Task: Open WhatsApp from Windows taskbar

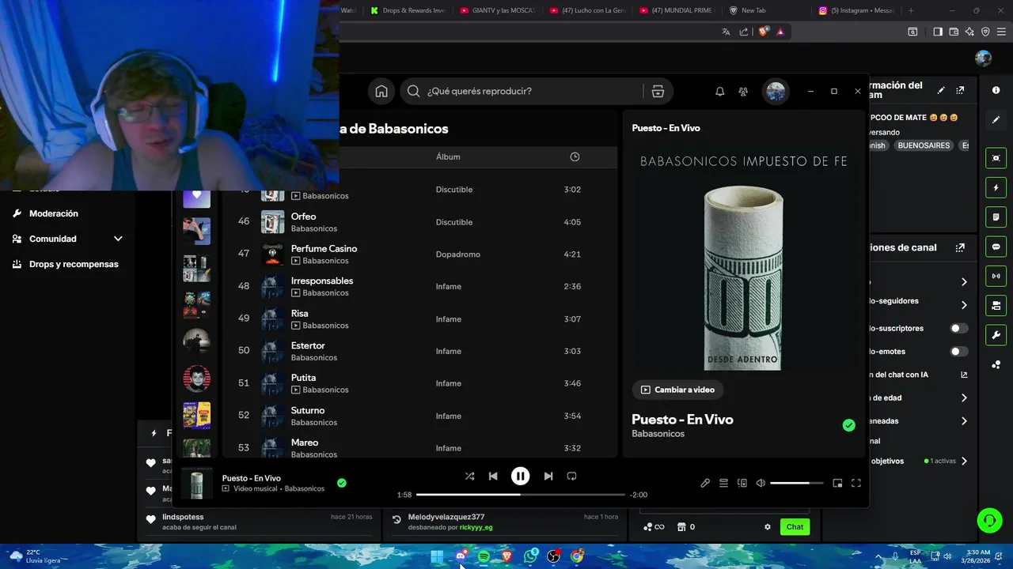Action: (530, 556)
